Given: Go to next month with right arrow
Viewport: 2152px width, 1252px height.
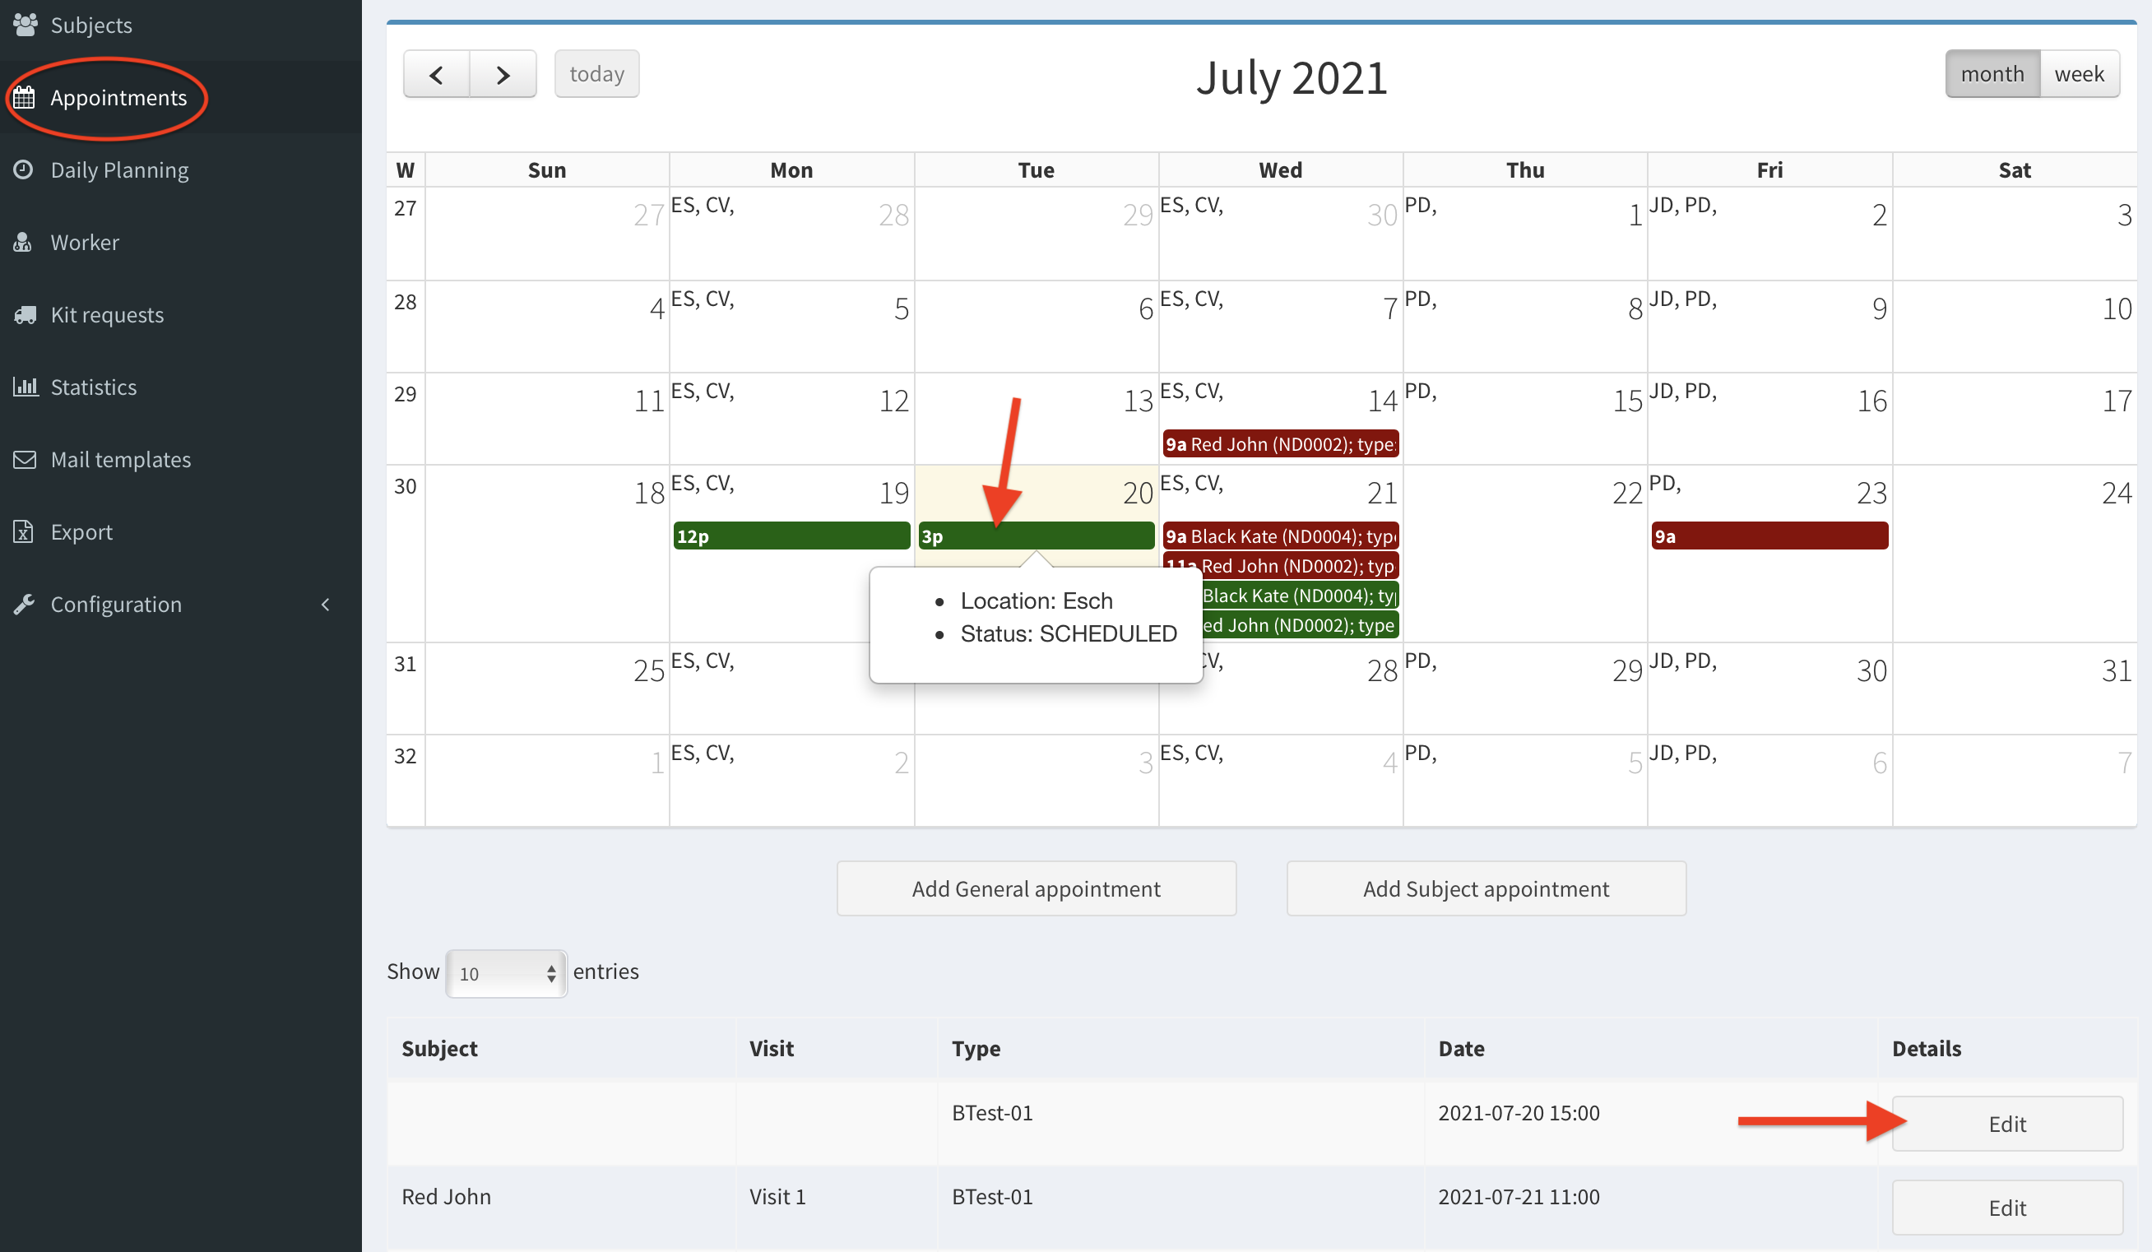Looking at the screenshot, I should point(503,75).
